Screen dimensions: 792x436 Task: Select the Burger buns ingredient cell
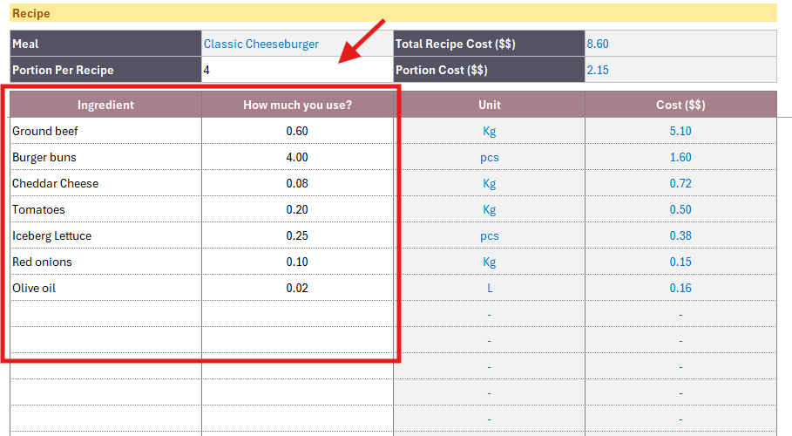coord(105,157)
